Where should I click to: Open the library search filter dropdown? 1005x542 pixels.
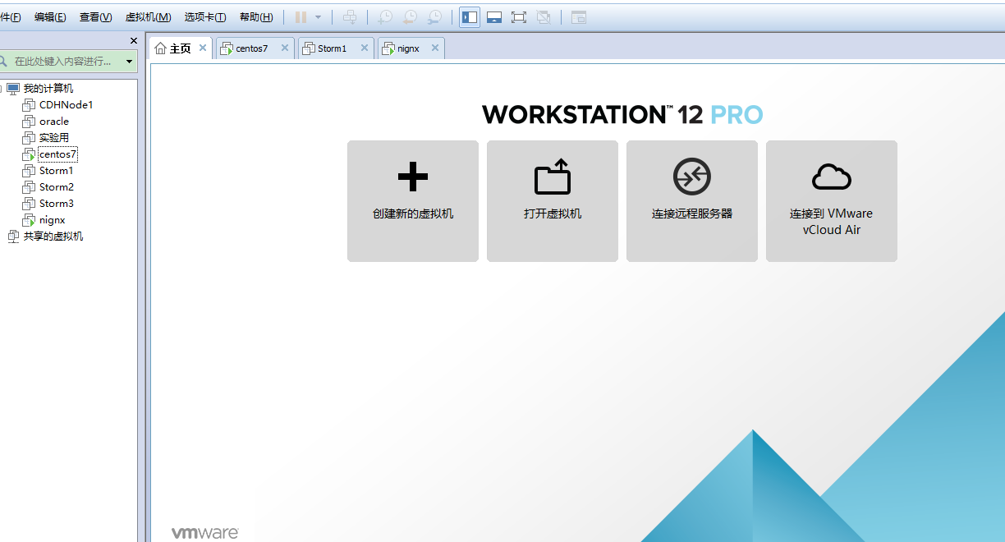tap(129, 61)
